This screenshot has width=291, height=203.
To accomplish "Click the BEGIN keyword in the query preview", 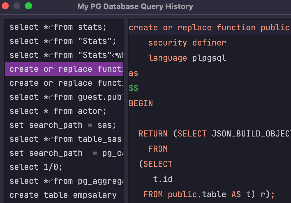I will coord(141,104).
